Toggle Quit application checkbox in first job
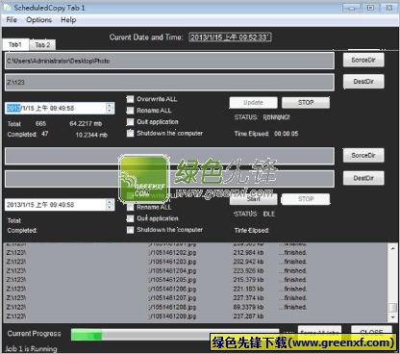 tap(130, 122)
